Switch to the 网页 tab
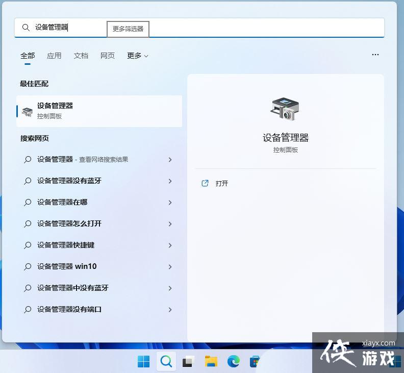The image size is (404, 373). coord(108,56)
